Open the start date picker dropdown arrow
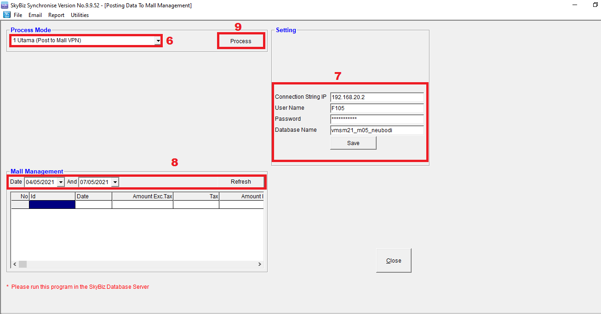This screenshot has height=314, width=601. click(61, 182)
